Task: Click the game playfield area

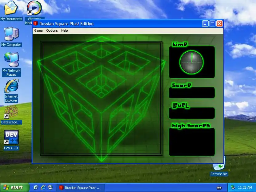Action: (x=101, y=98)
